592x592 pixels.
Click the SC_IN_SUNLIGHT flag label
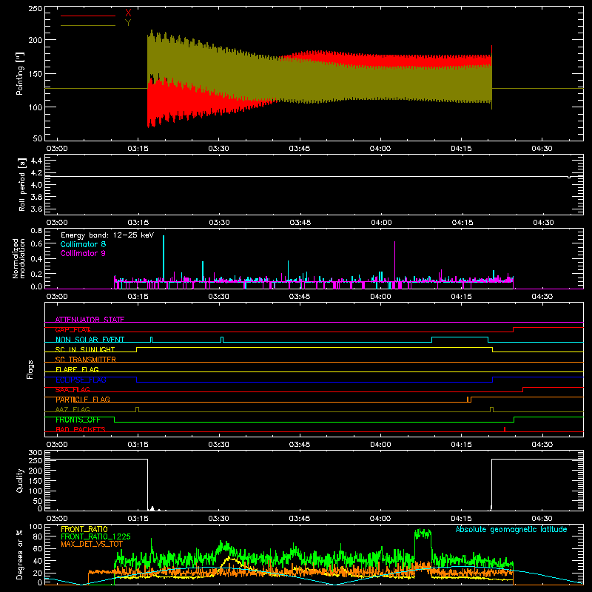(85, 349)
